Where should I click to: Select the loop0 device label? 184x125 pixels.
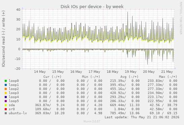tap(14, 81)
